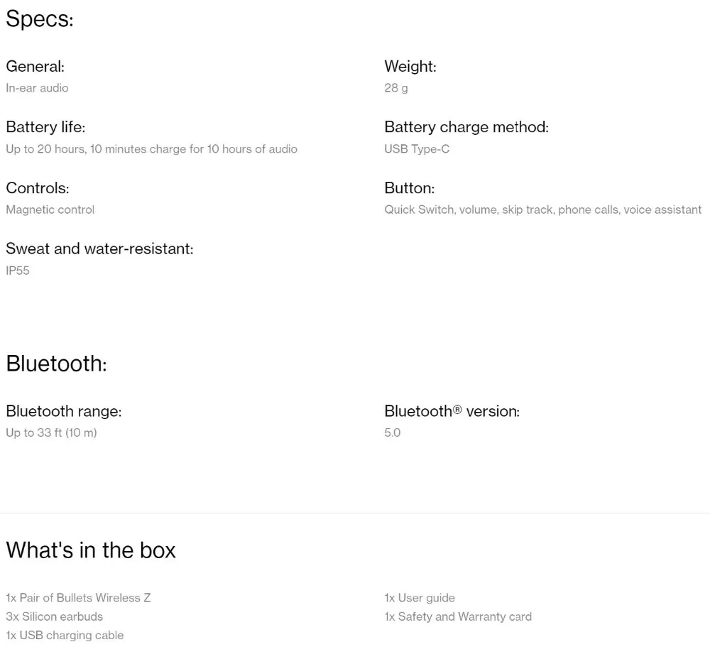Select the IP55 rating text
The height and width of the screenshot is (659, 710).
point(18,271)
